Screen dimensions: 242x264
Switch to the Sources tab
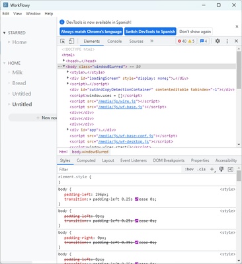coord(136,41)
